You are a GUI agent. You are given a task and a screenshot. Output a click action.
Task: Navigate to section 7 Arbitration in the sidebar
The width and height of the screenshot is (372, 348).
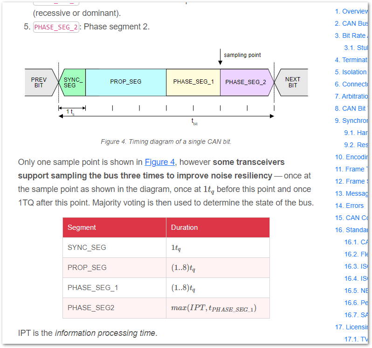(x=351, y=96)
